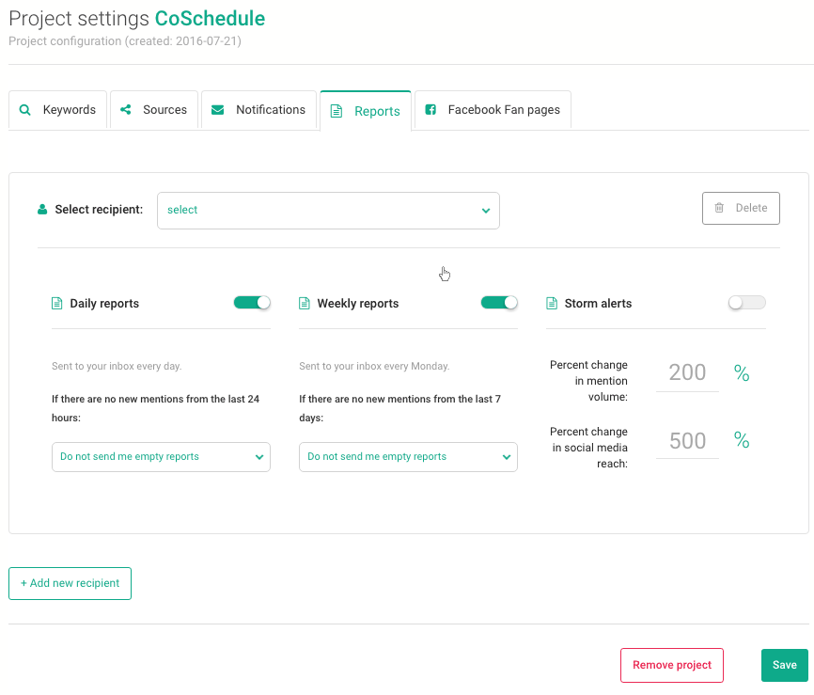Click 'no new mentions from the last 24 hours' text
The height and width of the screenshot is (695, 814).
pyautogui.click(x=155, y=408)
